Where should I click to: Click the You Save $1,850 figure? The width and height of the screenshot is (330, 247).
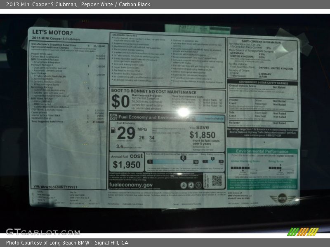click(202, 135)
